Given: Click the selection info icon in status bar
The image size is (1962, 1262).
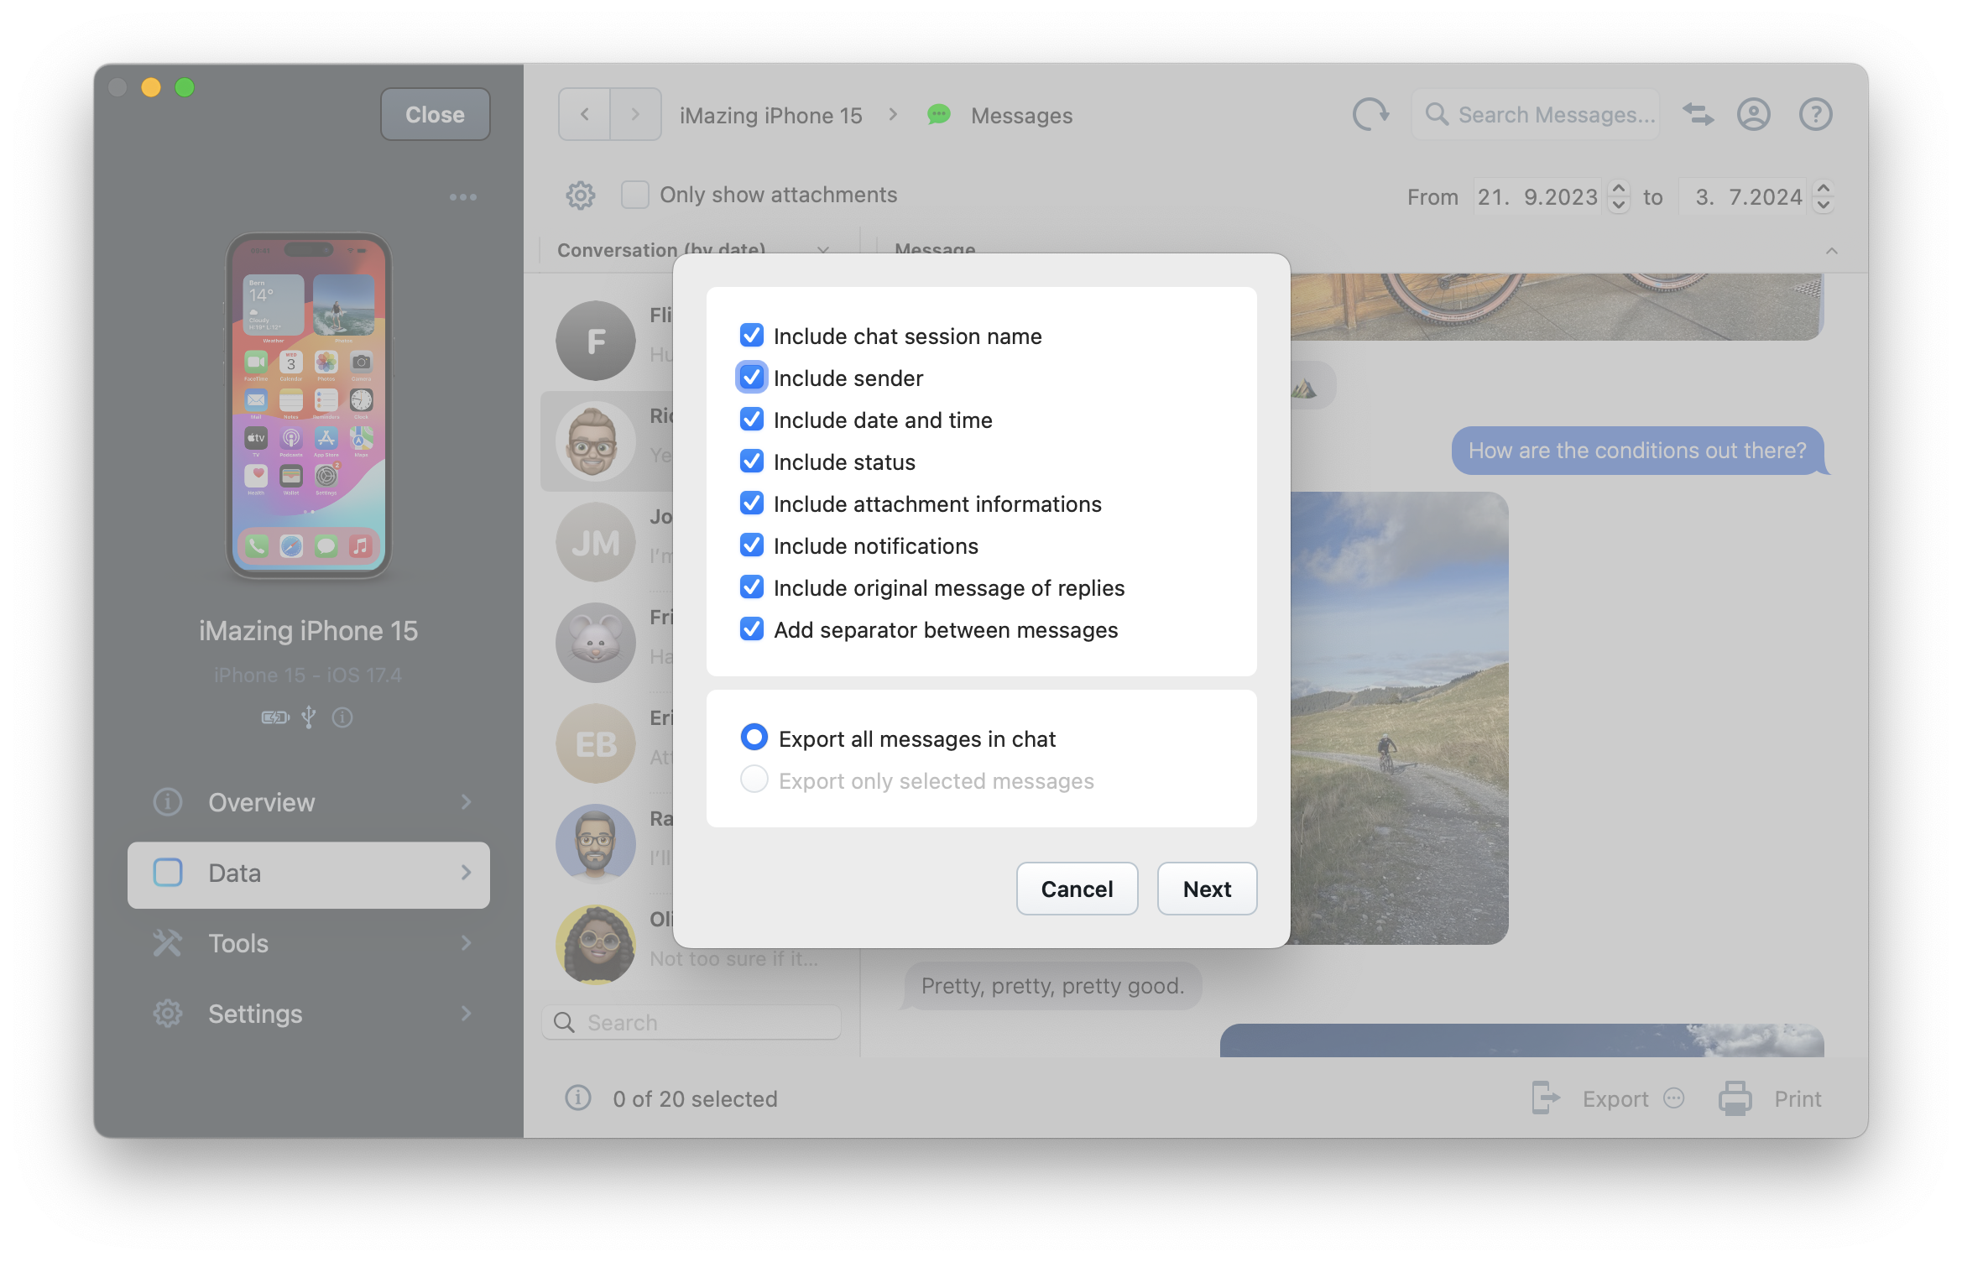Looking at the screenshot, I should 578,1098.
